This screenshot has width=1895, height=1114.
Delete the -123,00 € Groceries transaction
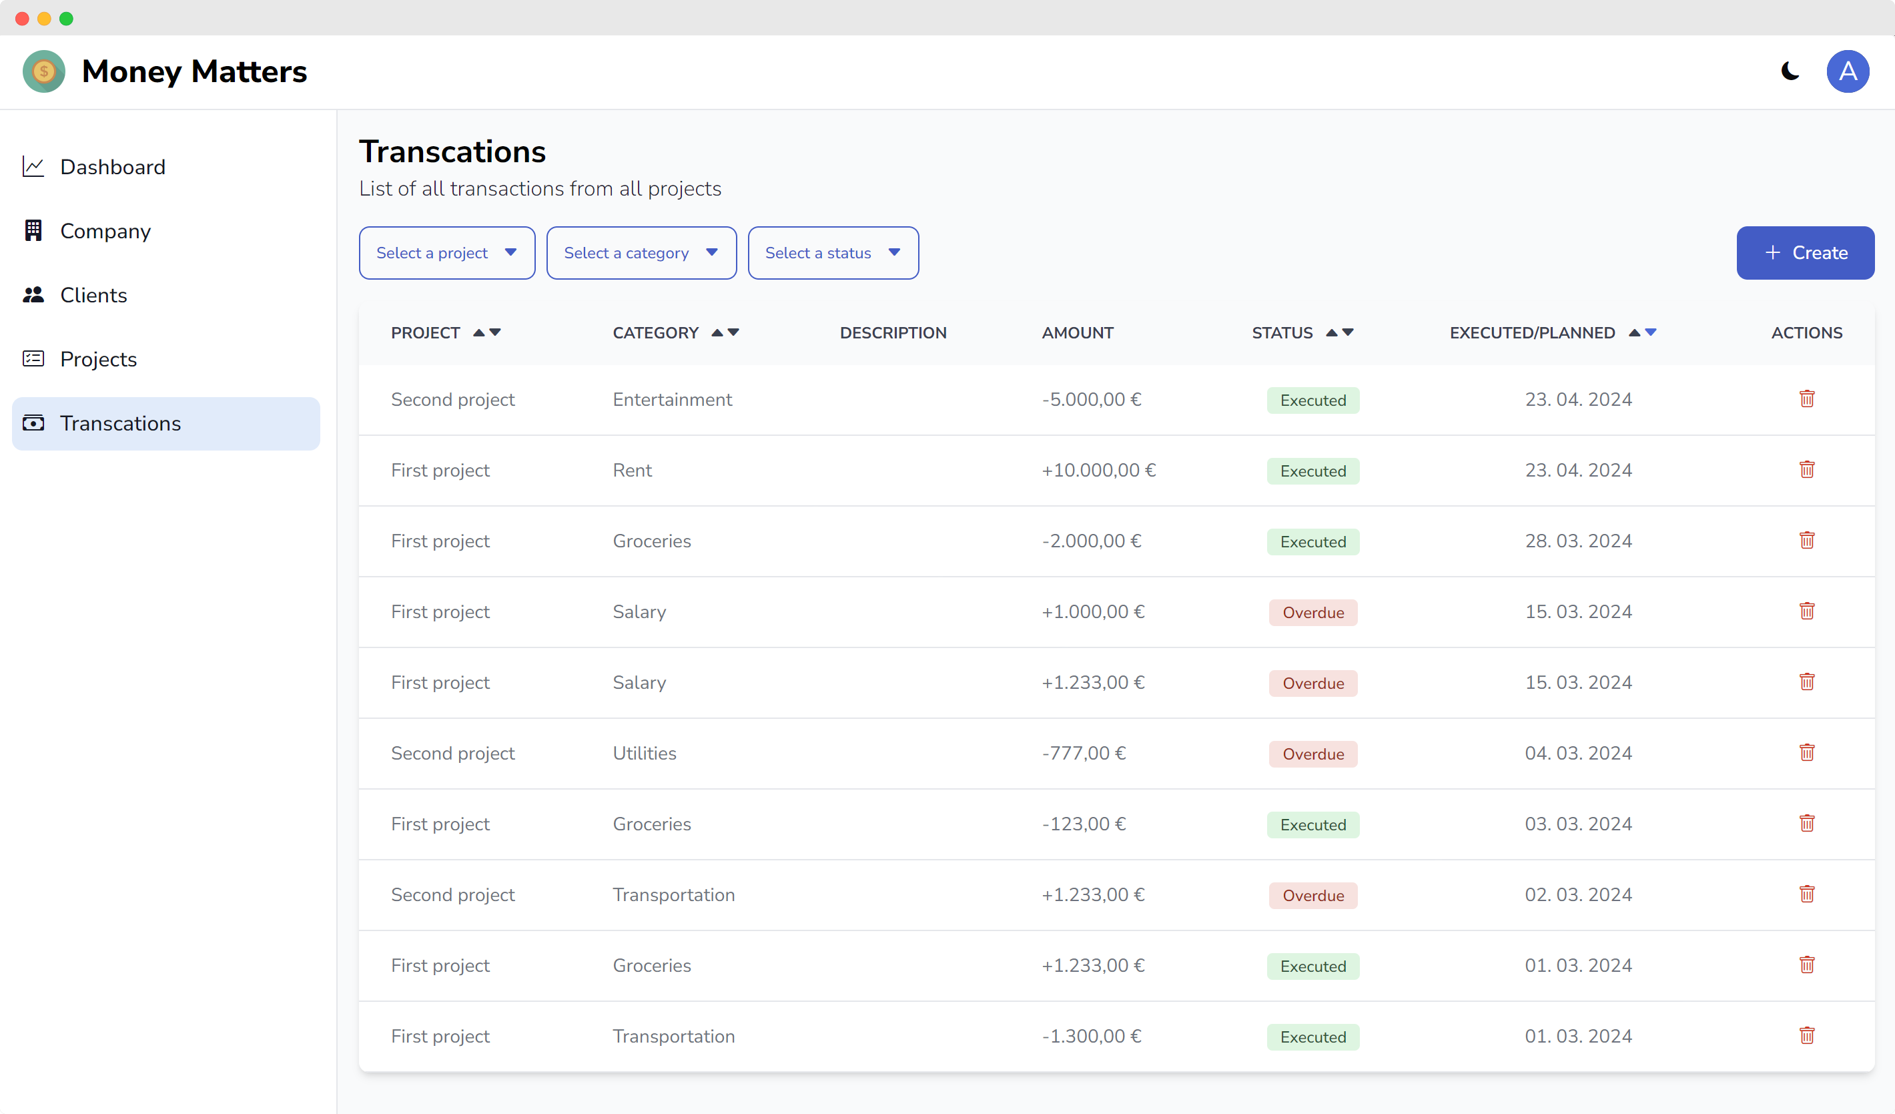coord(1806,823)
